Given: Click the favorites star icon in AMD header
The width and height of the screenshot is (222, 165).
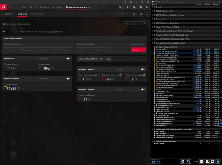Looking at the screenshot, I should point(127,7).
